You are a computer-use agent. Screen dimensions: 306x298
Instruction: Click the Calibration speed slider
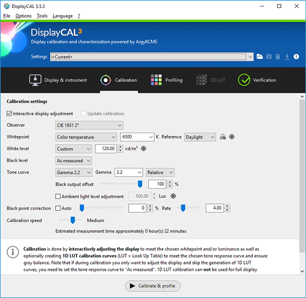point(69,220)
